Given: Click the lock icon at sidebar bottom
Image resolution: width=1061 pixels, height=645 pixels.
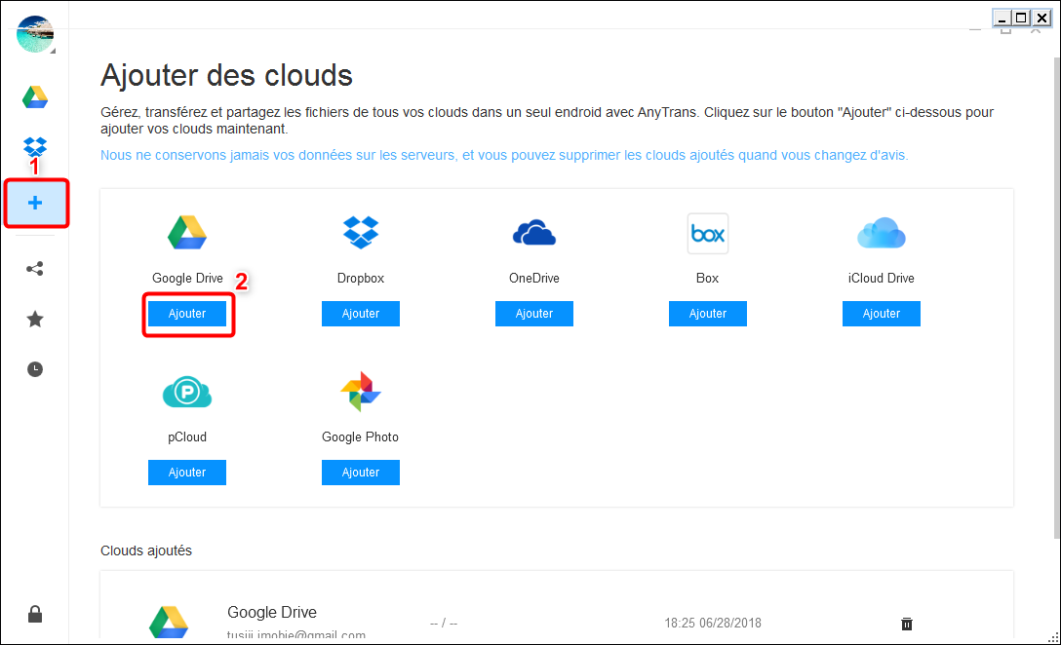Looking at the screenshot, I should click(35, 614).
